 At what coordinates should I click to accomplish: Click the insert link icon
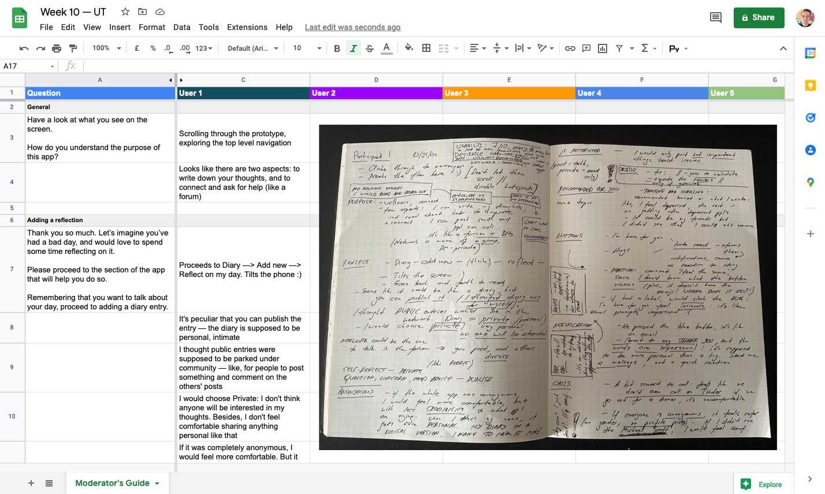pos(570,48)
